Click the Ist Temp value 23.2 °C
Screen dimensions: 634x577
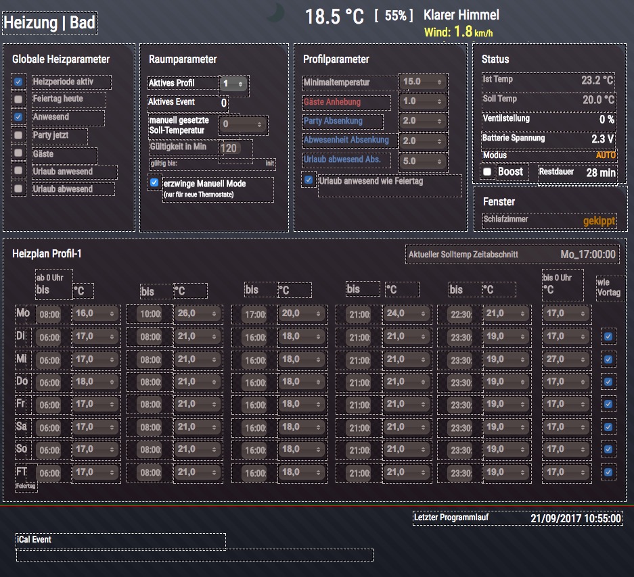[x=597, y=80]
